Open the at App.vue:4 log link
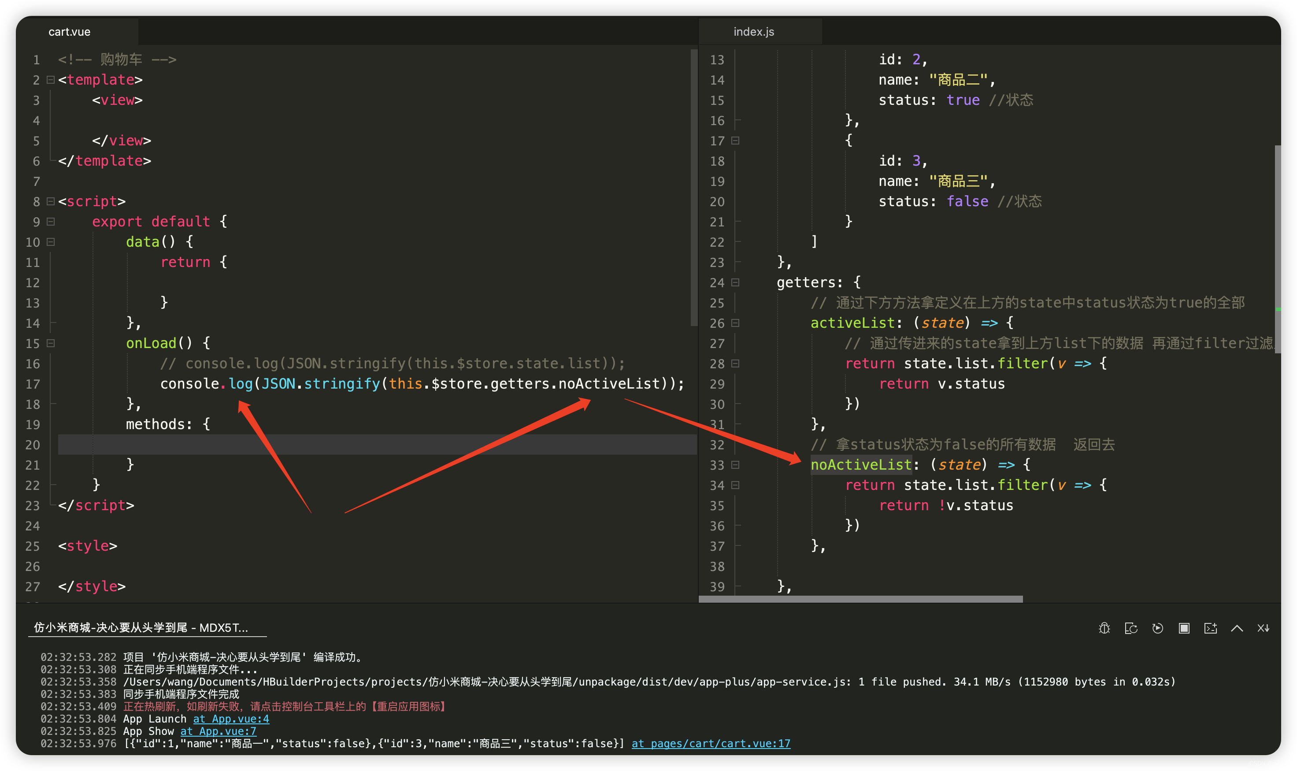 click(231, 719)
